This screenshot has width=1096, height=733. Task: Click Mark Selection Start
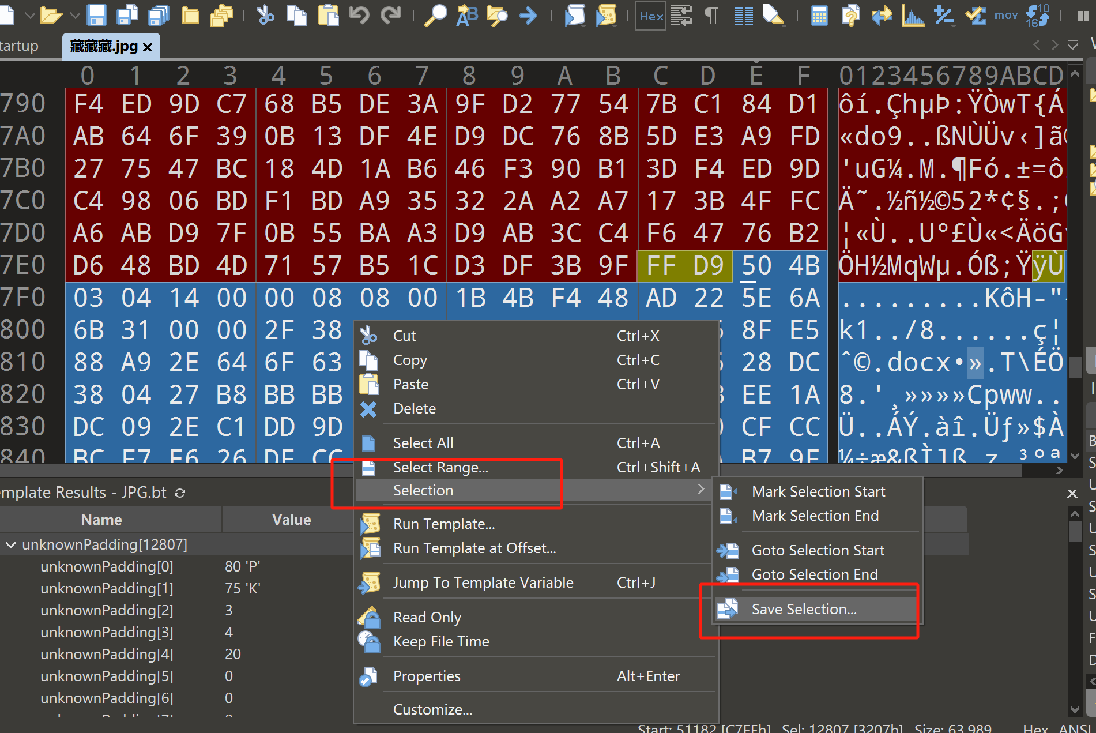click(x=818, y=491)
